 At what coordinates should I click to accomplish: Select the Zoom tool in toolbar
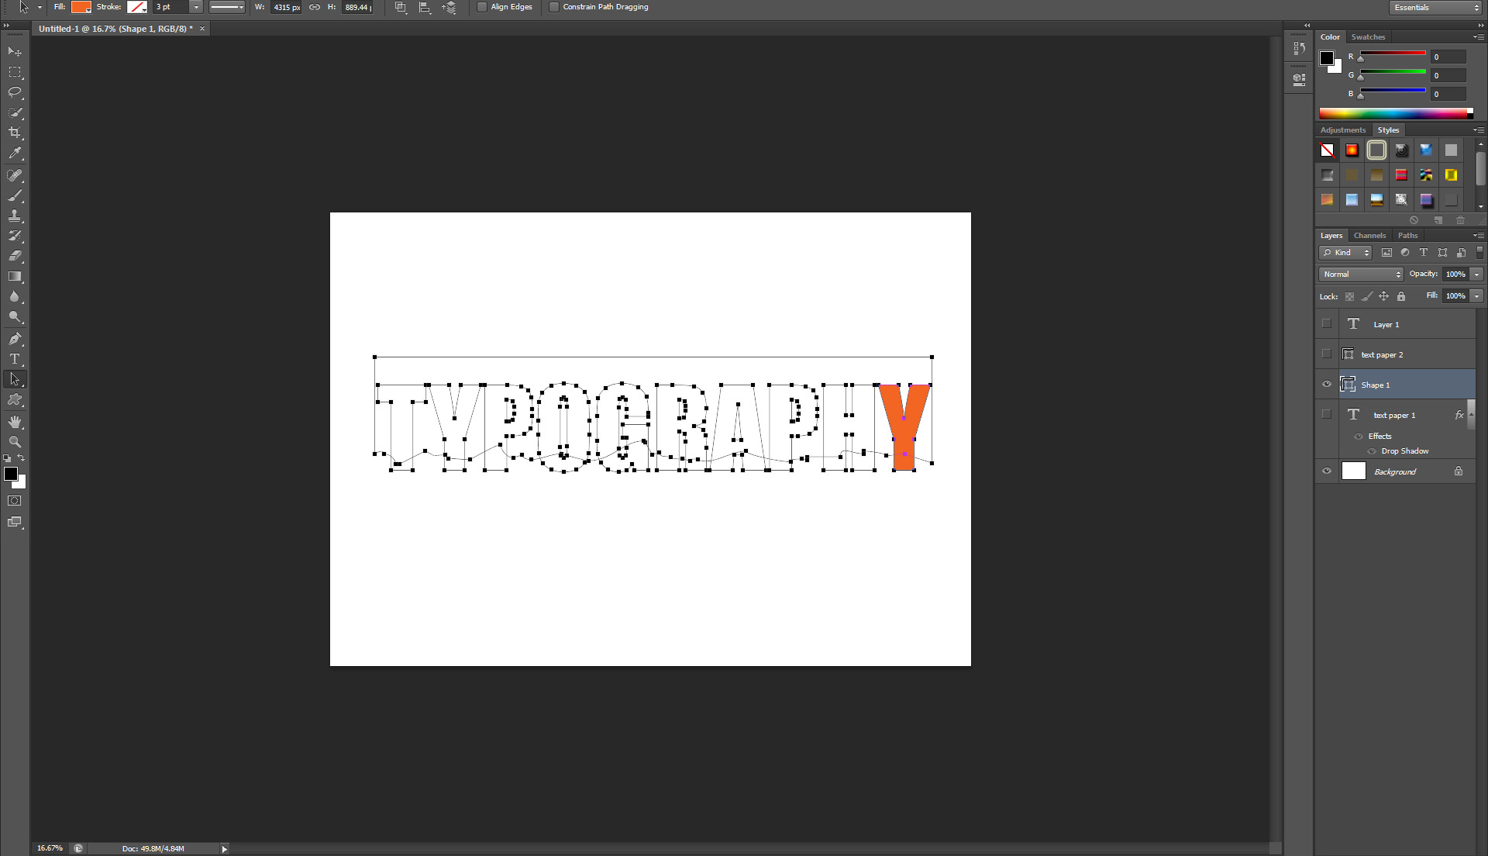tap(15, 442)
